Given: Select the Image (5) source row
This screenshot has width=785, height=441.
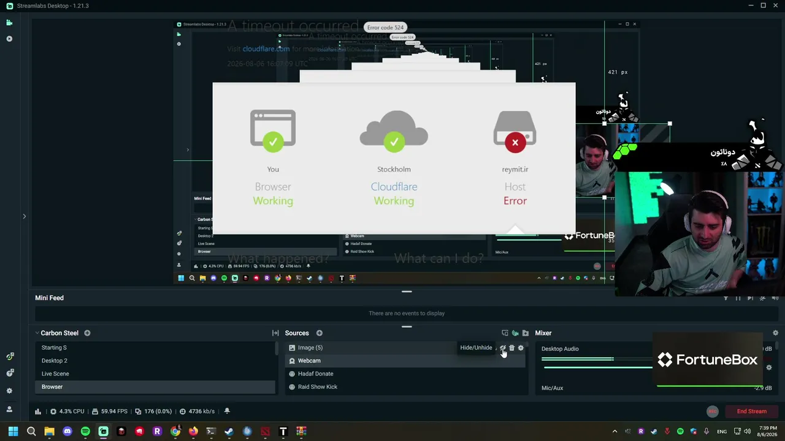Looking at the screenshot, I should [x=405, y=348].
